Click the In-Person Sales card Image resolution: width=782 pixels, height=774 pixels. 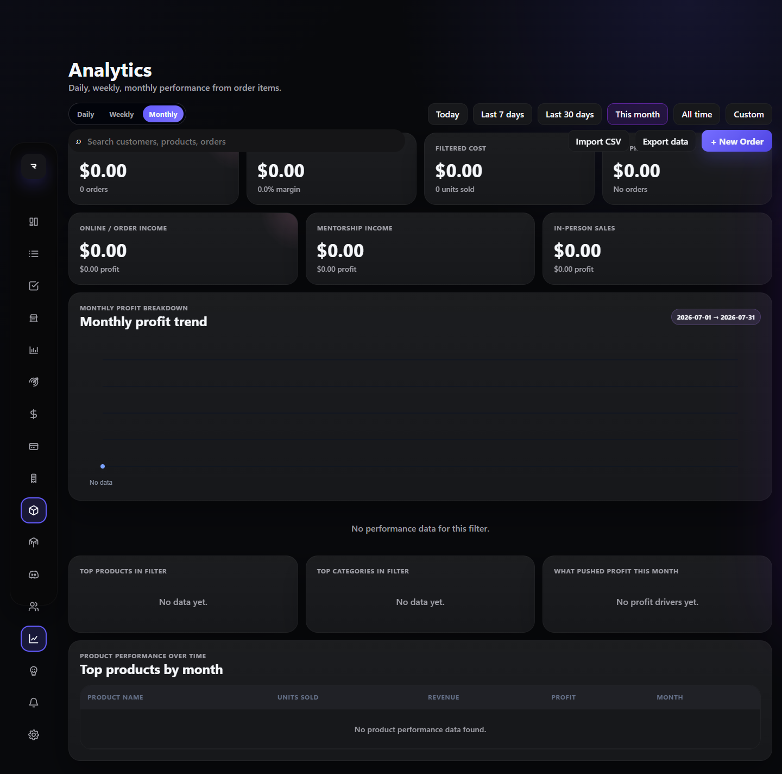(x=657, y=249)
